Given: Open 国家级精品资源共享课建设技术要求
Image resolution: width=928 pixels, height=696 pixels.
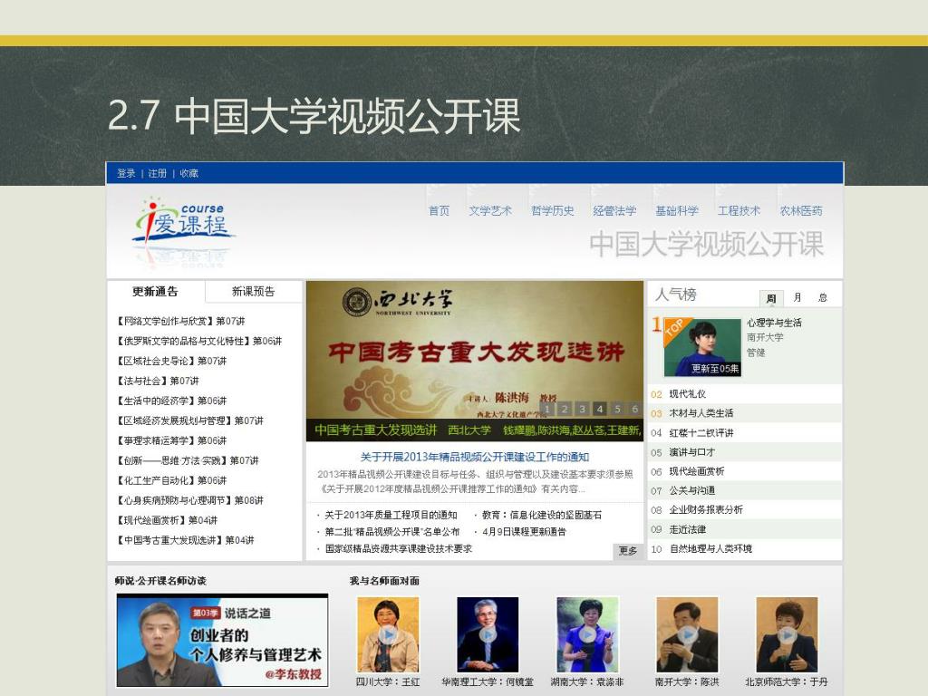Looking at the screenshot, I should tap(399, 549).
